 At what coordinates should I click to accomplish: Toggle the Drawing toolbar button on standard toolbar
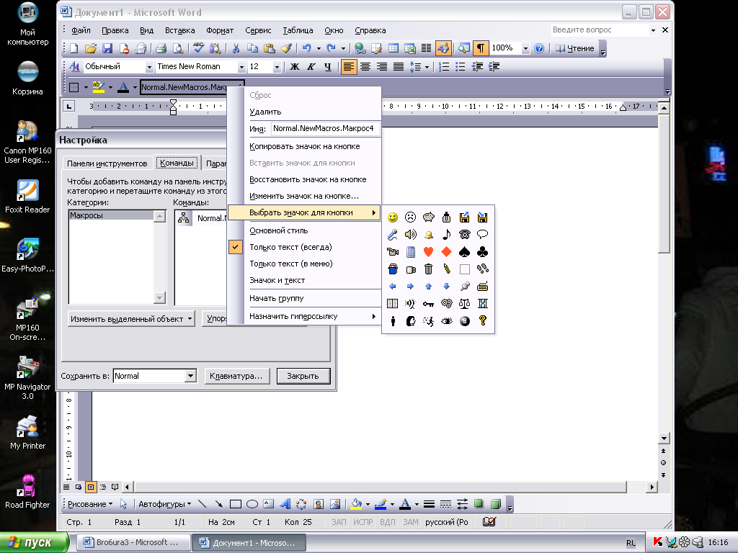[x=443, y=48]
